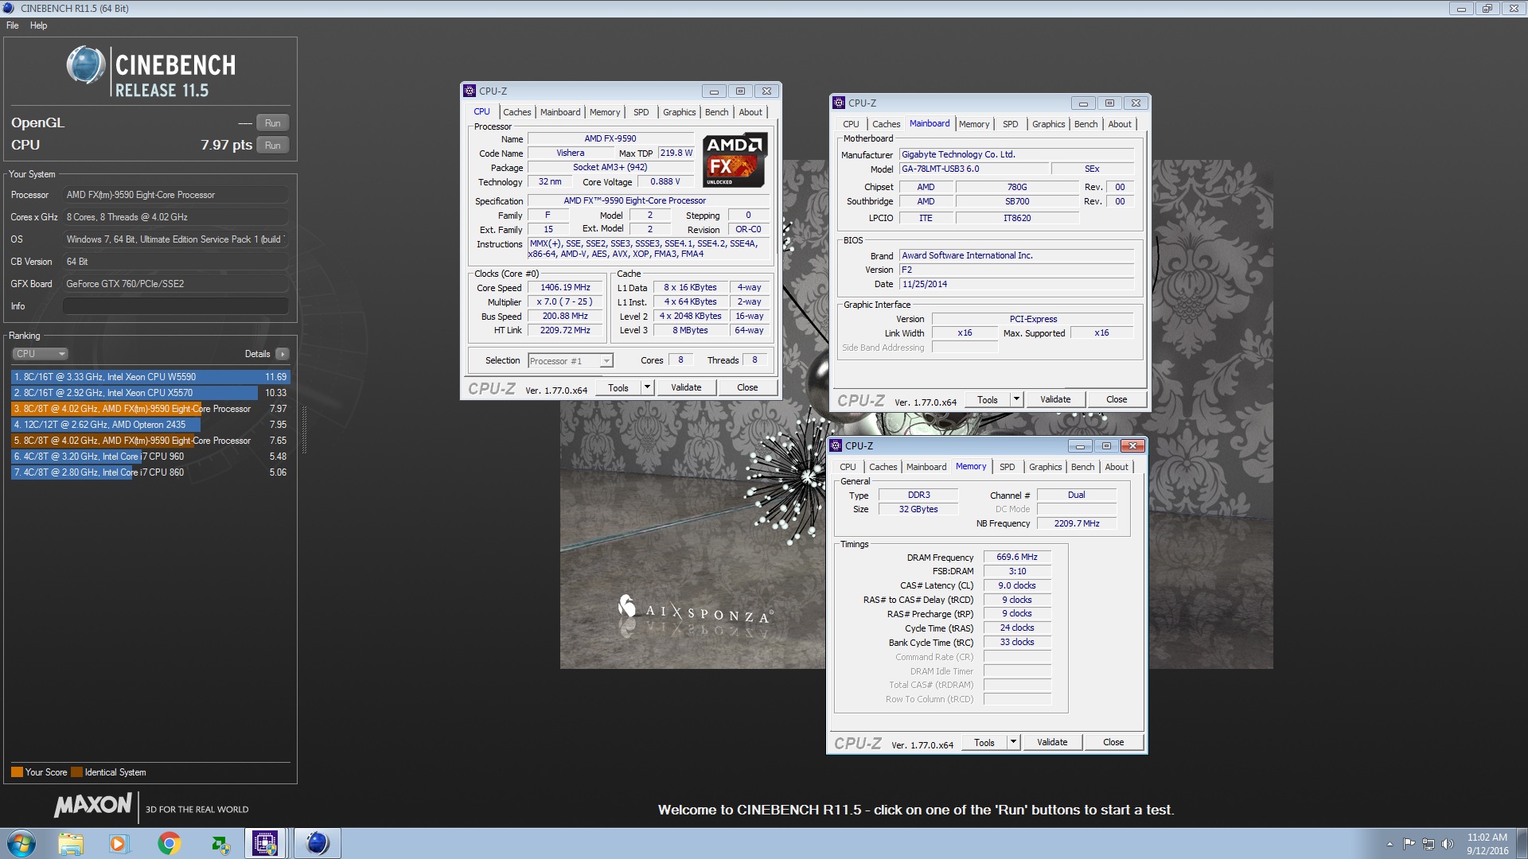The height and width of the screenshot is (859, 1528).
Task: Click Validate in CPU-Z CPU window
Action: click(x=686, y=387)
